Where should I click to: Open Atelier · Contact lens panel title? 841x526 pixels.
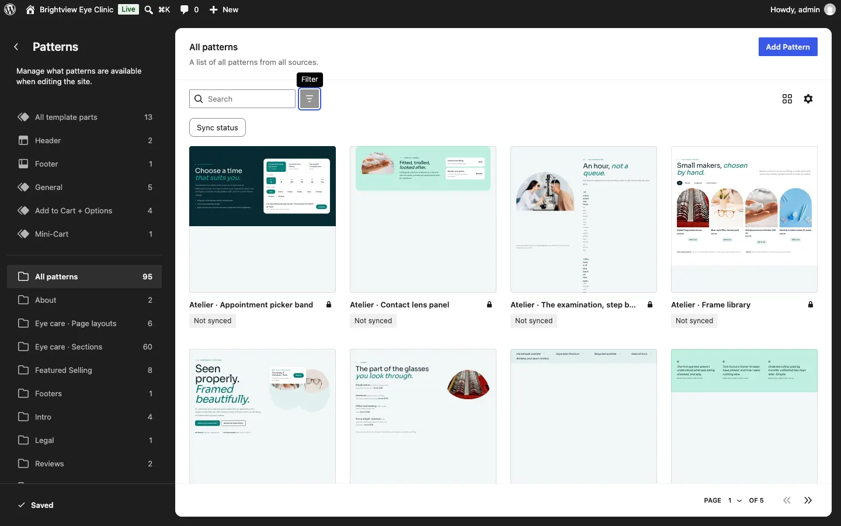(x=399, y=304)
